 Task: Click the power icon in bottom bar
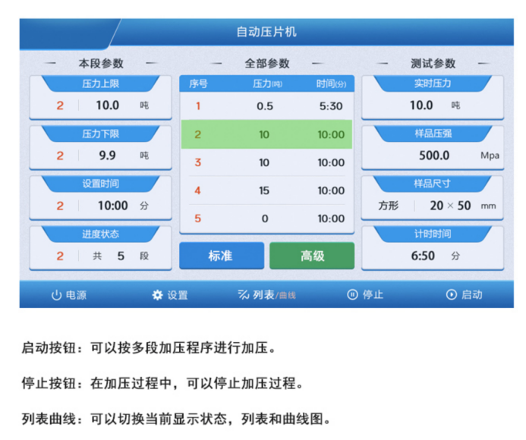pyautogui.click(x=56, y=295)
